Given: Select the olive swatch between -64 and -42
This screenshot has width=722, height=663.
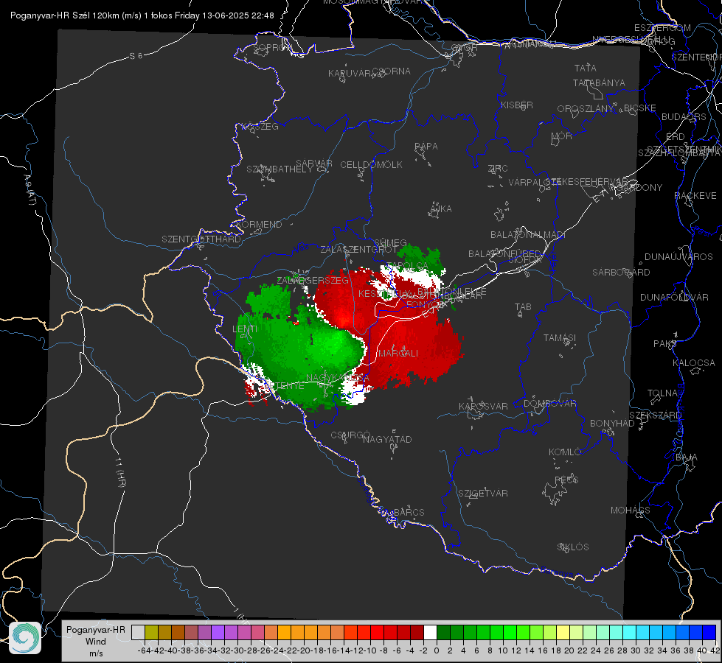Looking at the screenshot, I should tap(151, 633).
